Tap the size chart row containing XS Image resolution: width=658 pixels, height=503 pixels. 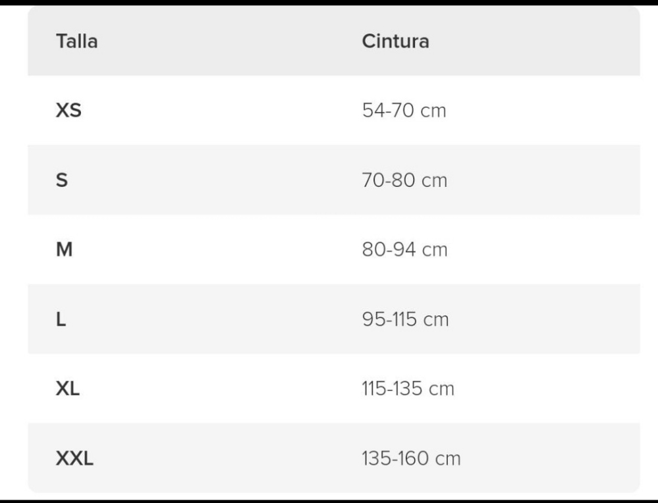[334, 111]
